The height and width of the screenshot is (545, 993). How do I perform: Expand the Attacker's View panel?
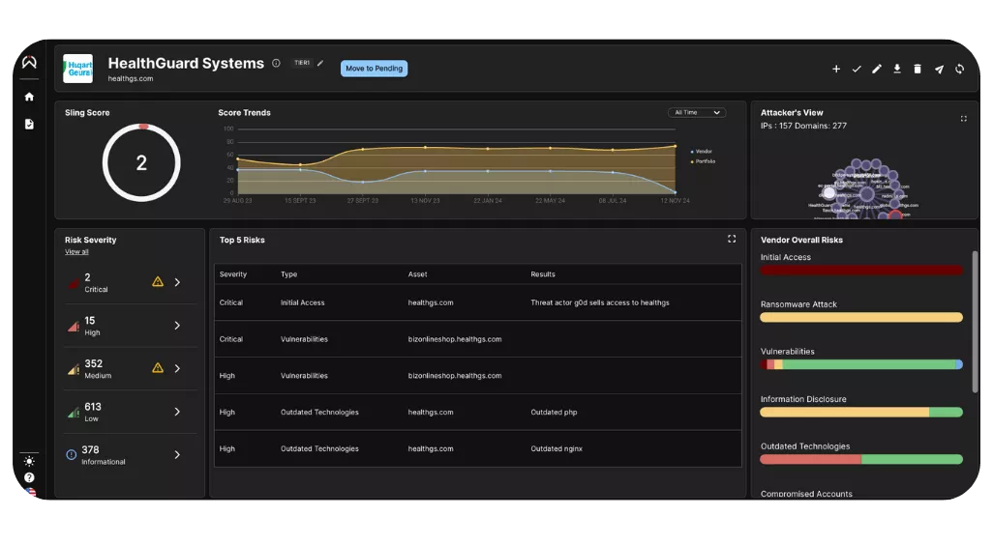(963, 118)
